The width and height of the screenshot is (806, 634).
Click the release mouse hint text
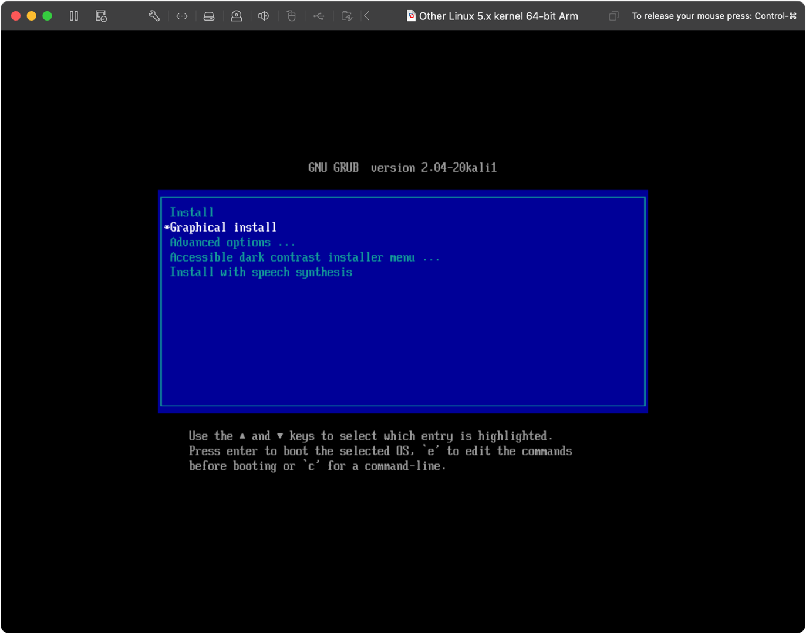point(714,16)
